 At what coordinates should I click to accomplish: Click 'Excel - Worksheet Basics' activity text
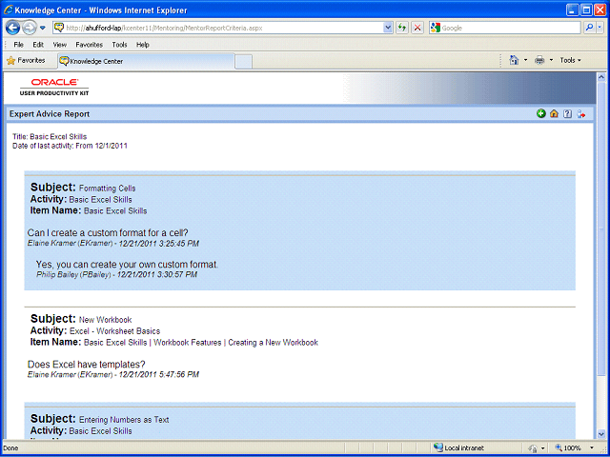point(114,331)
